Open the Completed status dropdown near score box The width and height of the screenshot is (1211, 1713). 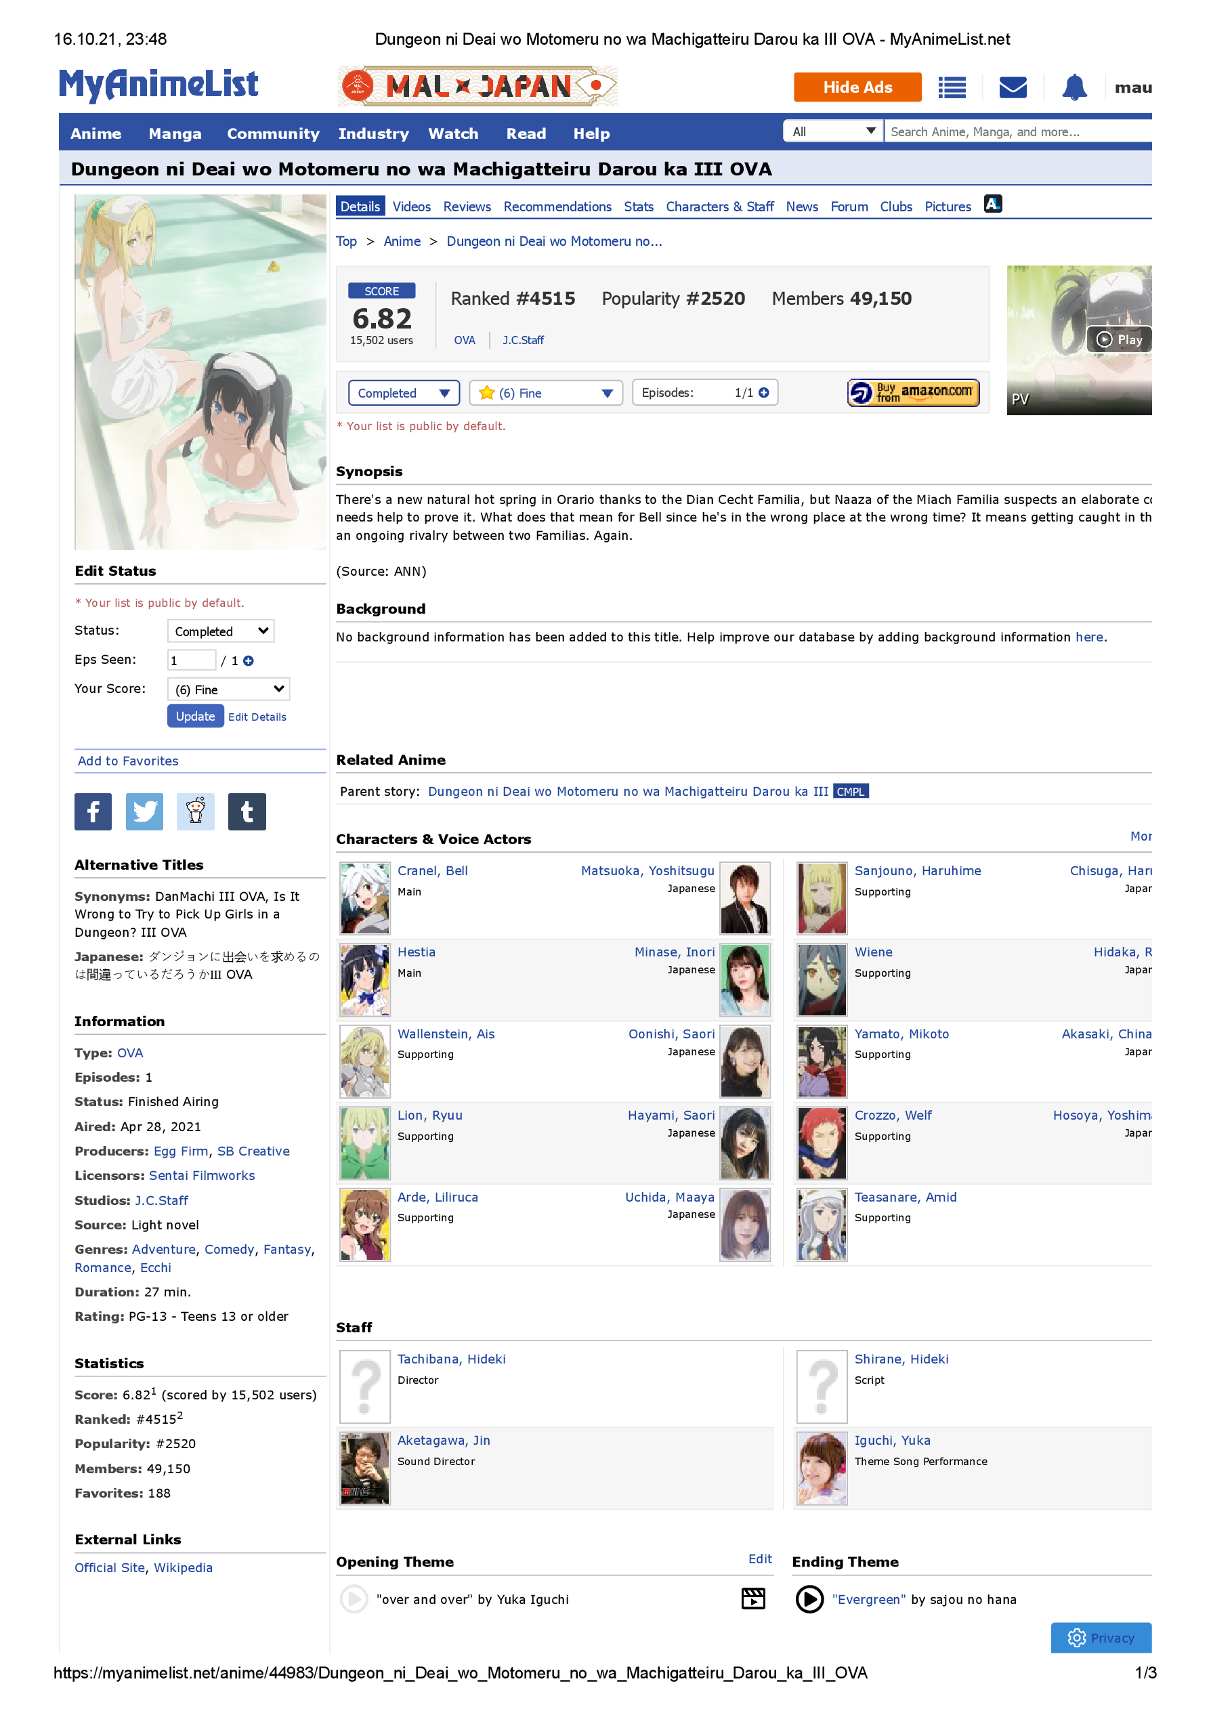click(x=404, y=393)
